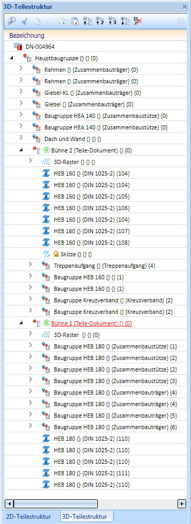Select '3D-Raster {} {} {0}' text
Image resolution: width=191 pixels, height=524 pixels.
[77, 335]
